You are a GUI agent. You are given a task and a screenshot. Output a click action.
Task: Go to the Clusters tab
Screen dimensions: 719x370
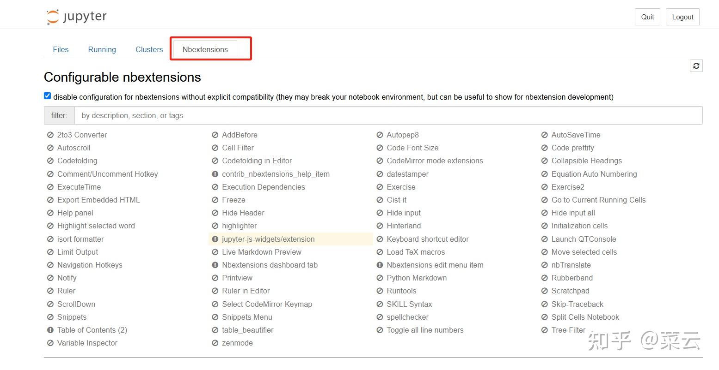pos(149,49)
